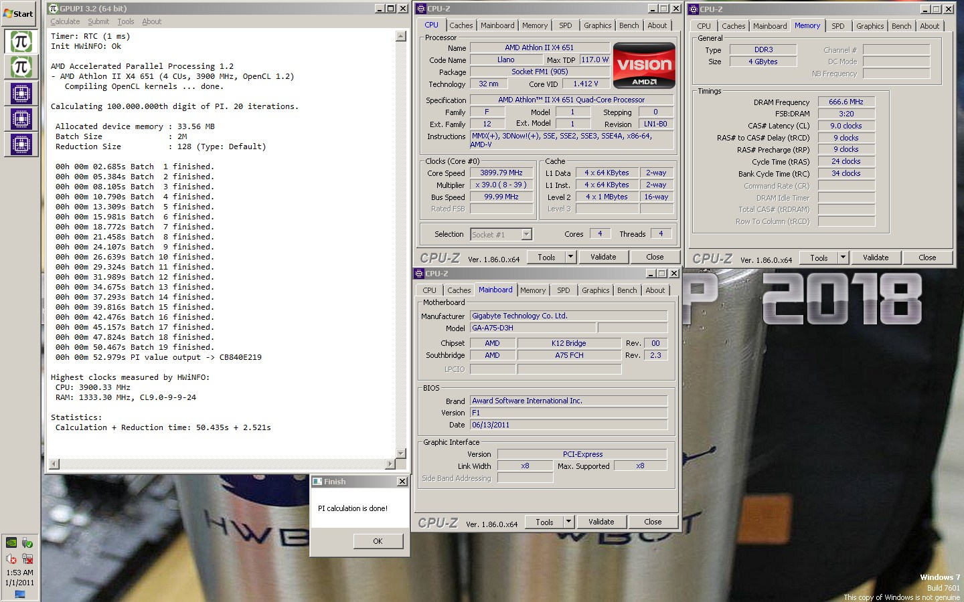Click GPUPI log scroll-down arrow
The image size is (964, 602).
click(401, 454)
